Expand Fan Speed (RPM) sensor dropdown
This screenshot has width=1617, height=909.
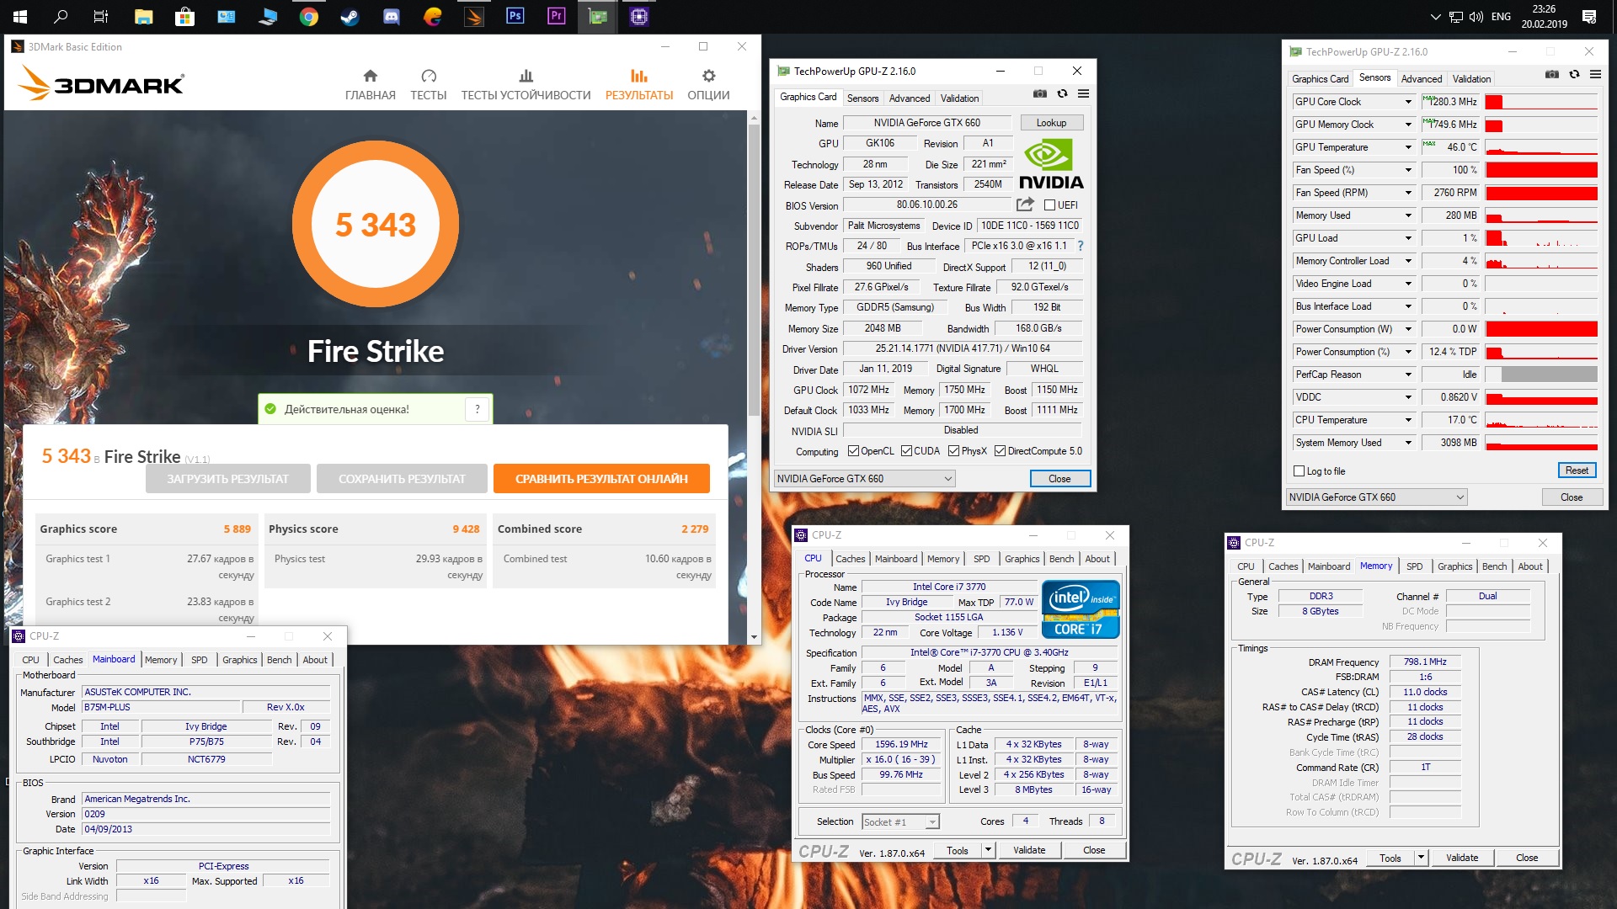(1408, 193)
